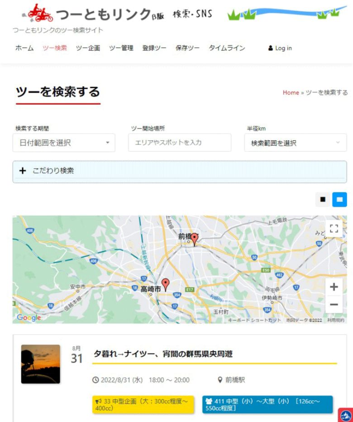Click the エリアやスポットを入力 input field
353x422 pixels.
coord(180,143)
